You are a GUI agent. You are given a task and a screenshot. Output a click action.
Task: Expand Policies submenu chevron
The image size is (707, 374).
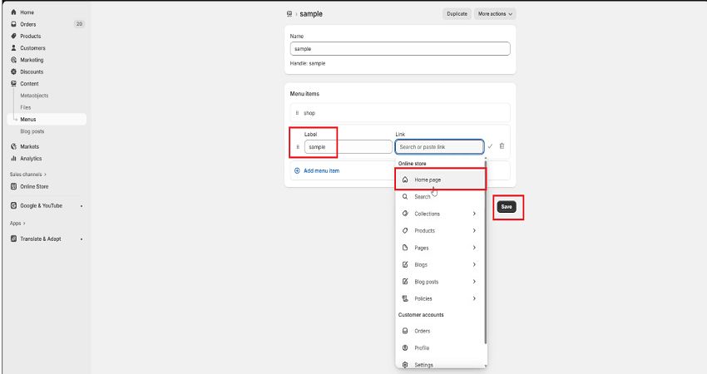click(474, 298)
